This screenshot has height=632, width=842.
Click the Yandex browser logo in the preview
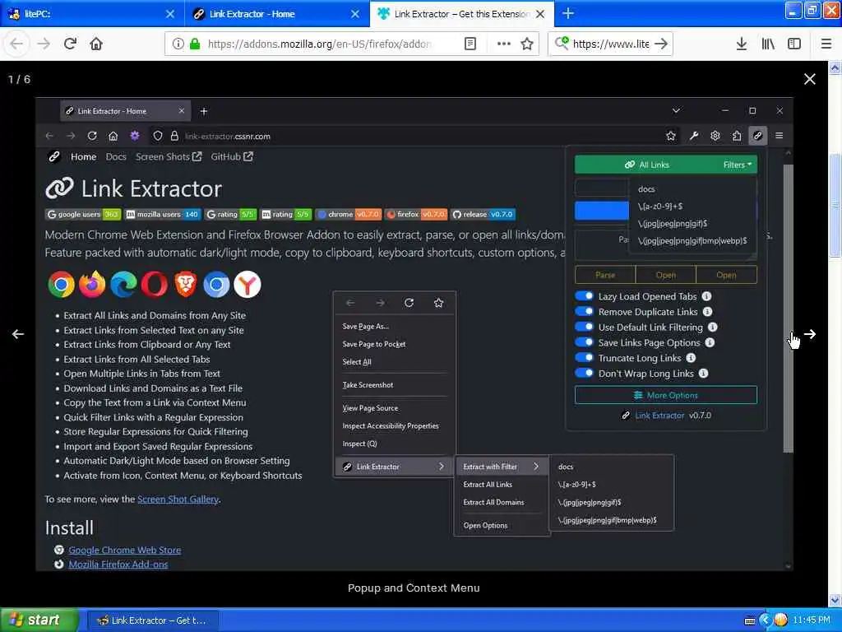point(248,284)
